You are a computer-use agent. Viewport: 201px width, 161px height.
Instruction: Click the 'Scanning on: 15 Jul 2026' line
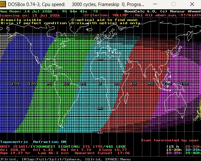[x=30, y=16]
